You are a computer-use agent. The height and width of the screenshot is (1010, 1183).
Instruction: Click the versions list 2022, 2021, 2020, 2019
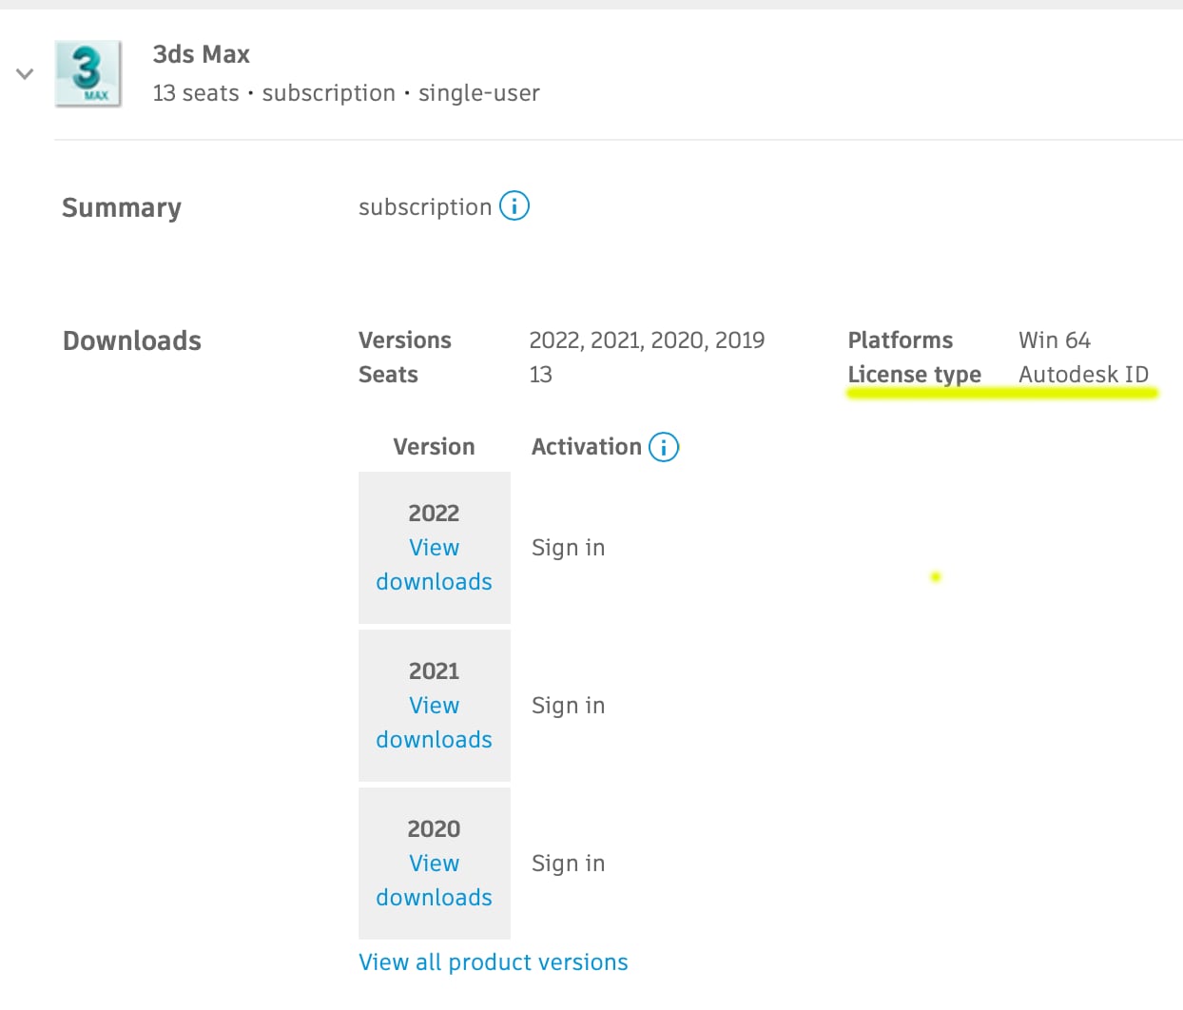[647, 340]
